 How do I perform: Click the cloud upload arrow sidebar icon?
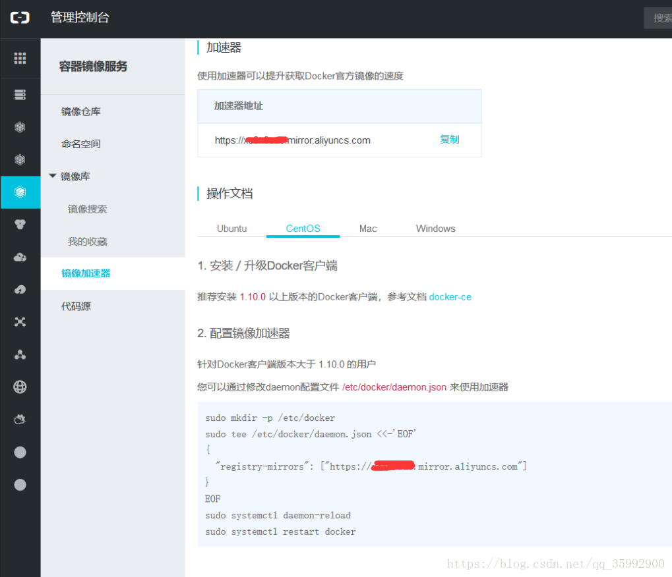pos(20,289)
